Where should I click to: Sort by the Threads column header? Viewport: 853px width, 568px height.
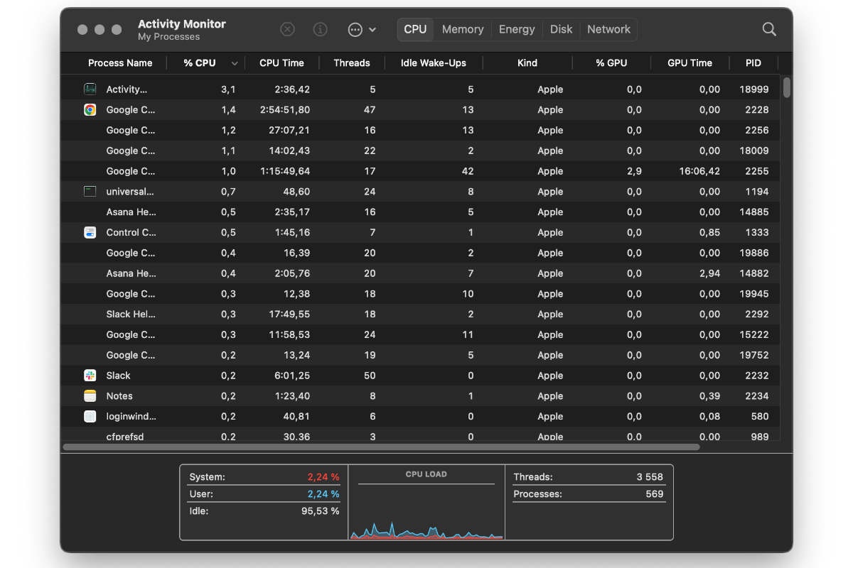pos(352,63)
